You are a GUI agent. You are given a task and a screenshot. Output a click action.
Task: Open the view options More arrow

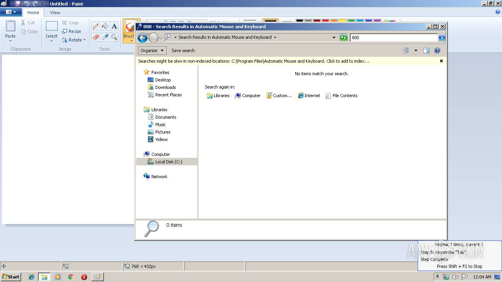[x=416, y=51]
